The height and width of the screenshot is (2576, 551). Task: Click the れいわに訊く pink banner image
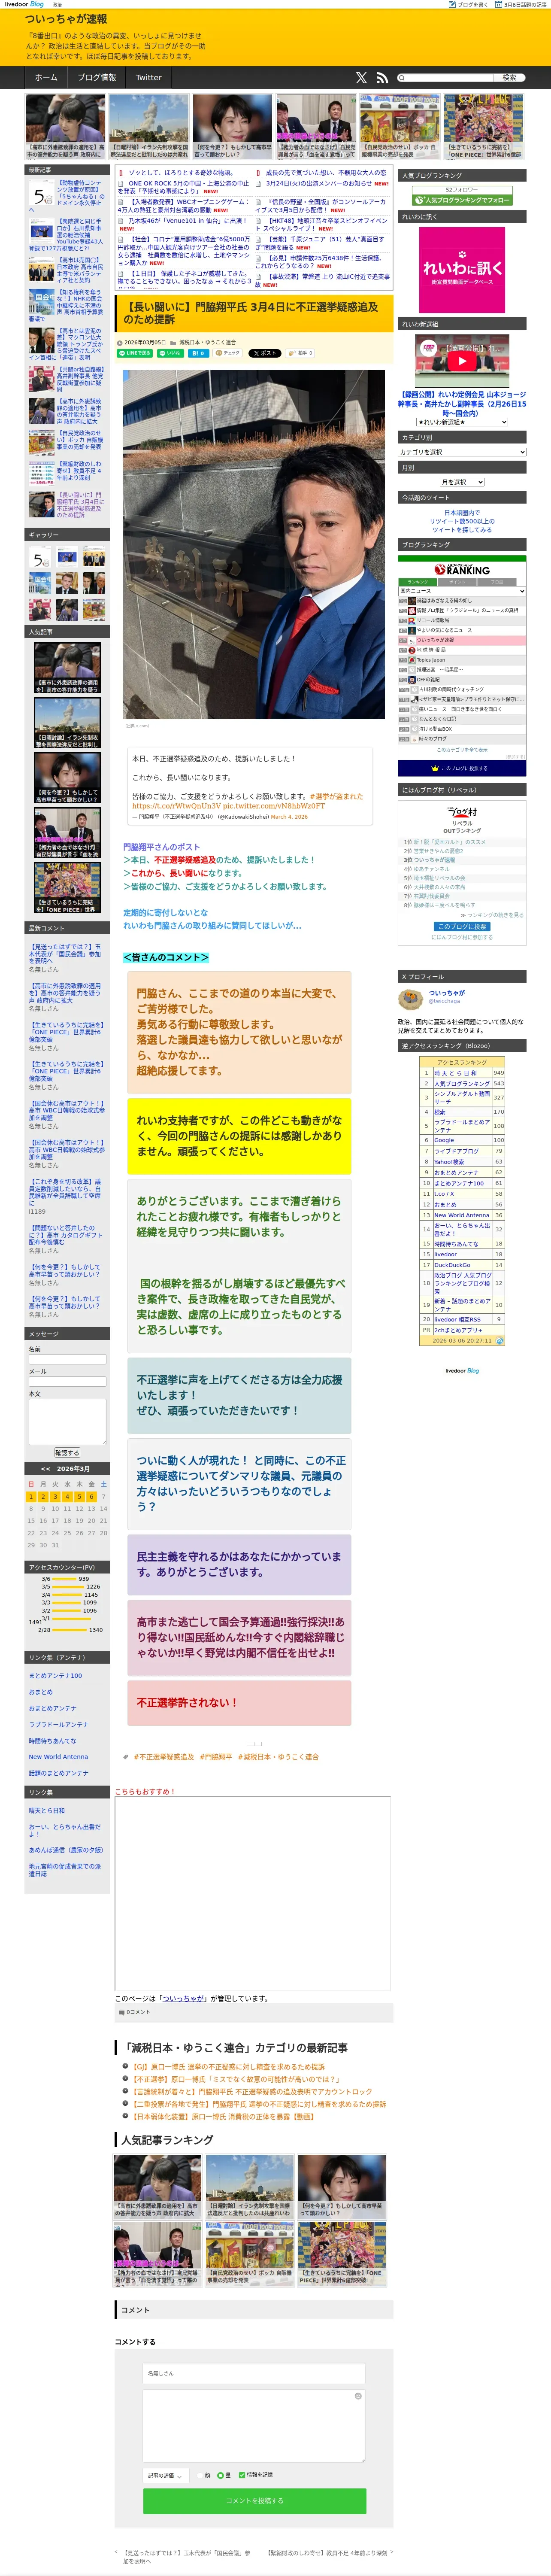point(462,269)
